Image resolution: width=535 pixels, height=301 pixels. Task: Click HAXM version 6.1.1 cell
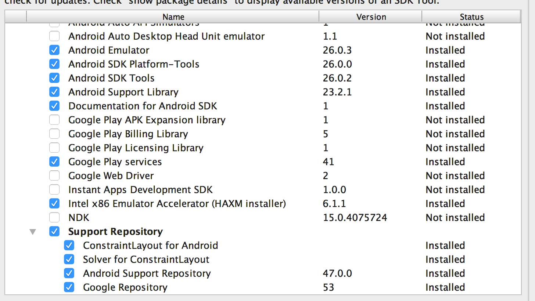pyautogui.click(x=334, y=204)
